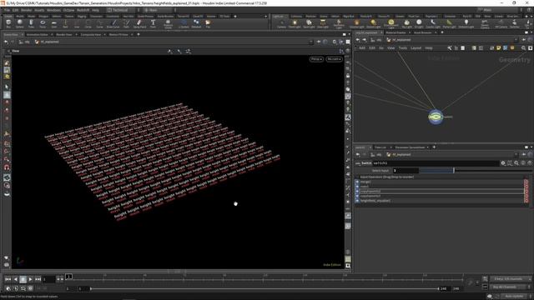Add a Caustic Light from the shelf
Screen dimensions: 534x300
click(433, 24)
